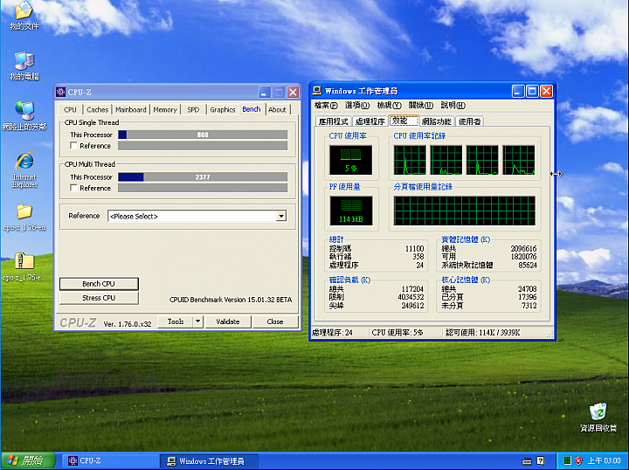This screenshot has height=470, width=629.
Task: Click the Single Thread Reference bar
Action: [203, 146]
